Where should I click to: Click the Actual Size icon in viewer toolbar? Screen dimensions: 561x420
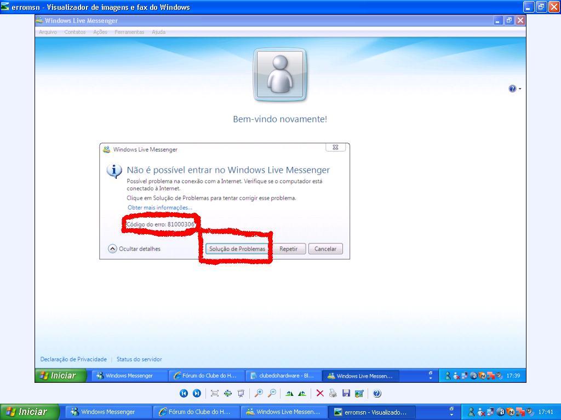point(228,393)
